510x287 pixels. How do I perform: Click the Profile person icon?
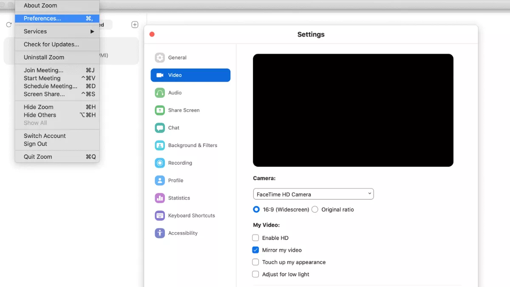click(160, 180)
